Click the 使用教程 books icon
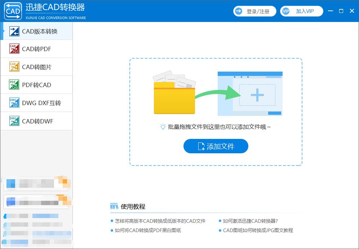Image resolution: width=359 pixels, height=249 pixels. point(115,206)
